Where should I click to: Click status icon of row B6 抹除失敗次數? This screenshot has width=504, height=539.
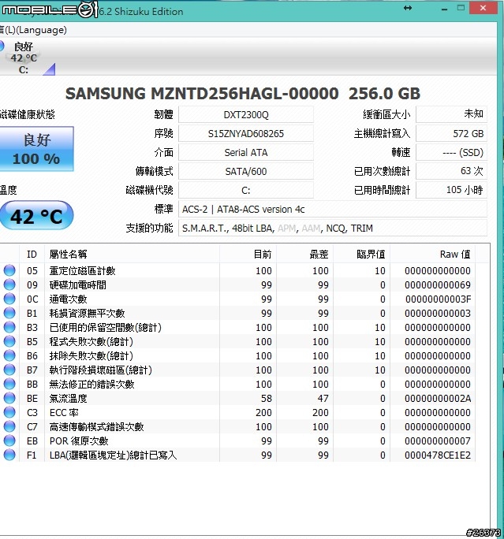9,355
